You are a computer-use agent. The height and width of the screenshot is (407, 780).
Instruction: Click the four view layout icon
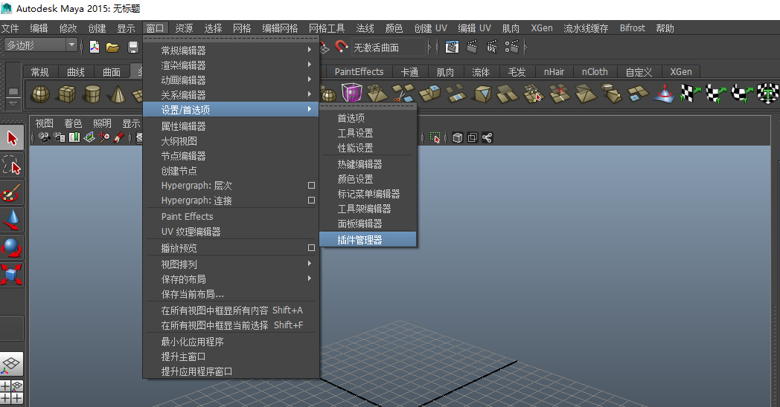11,392
